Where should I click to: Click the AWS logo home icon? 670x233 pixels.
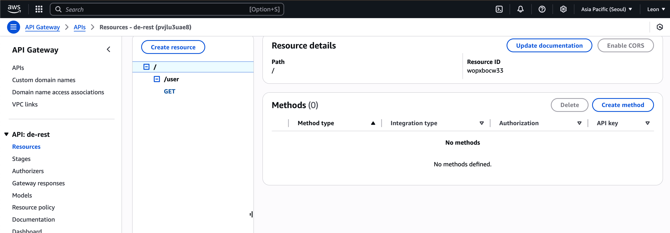click(x=14, y=9)
